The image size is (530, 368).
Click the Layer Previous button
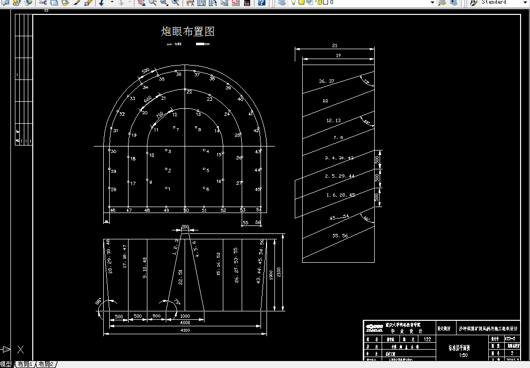[x=454, y=3]
